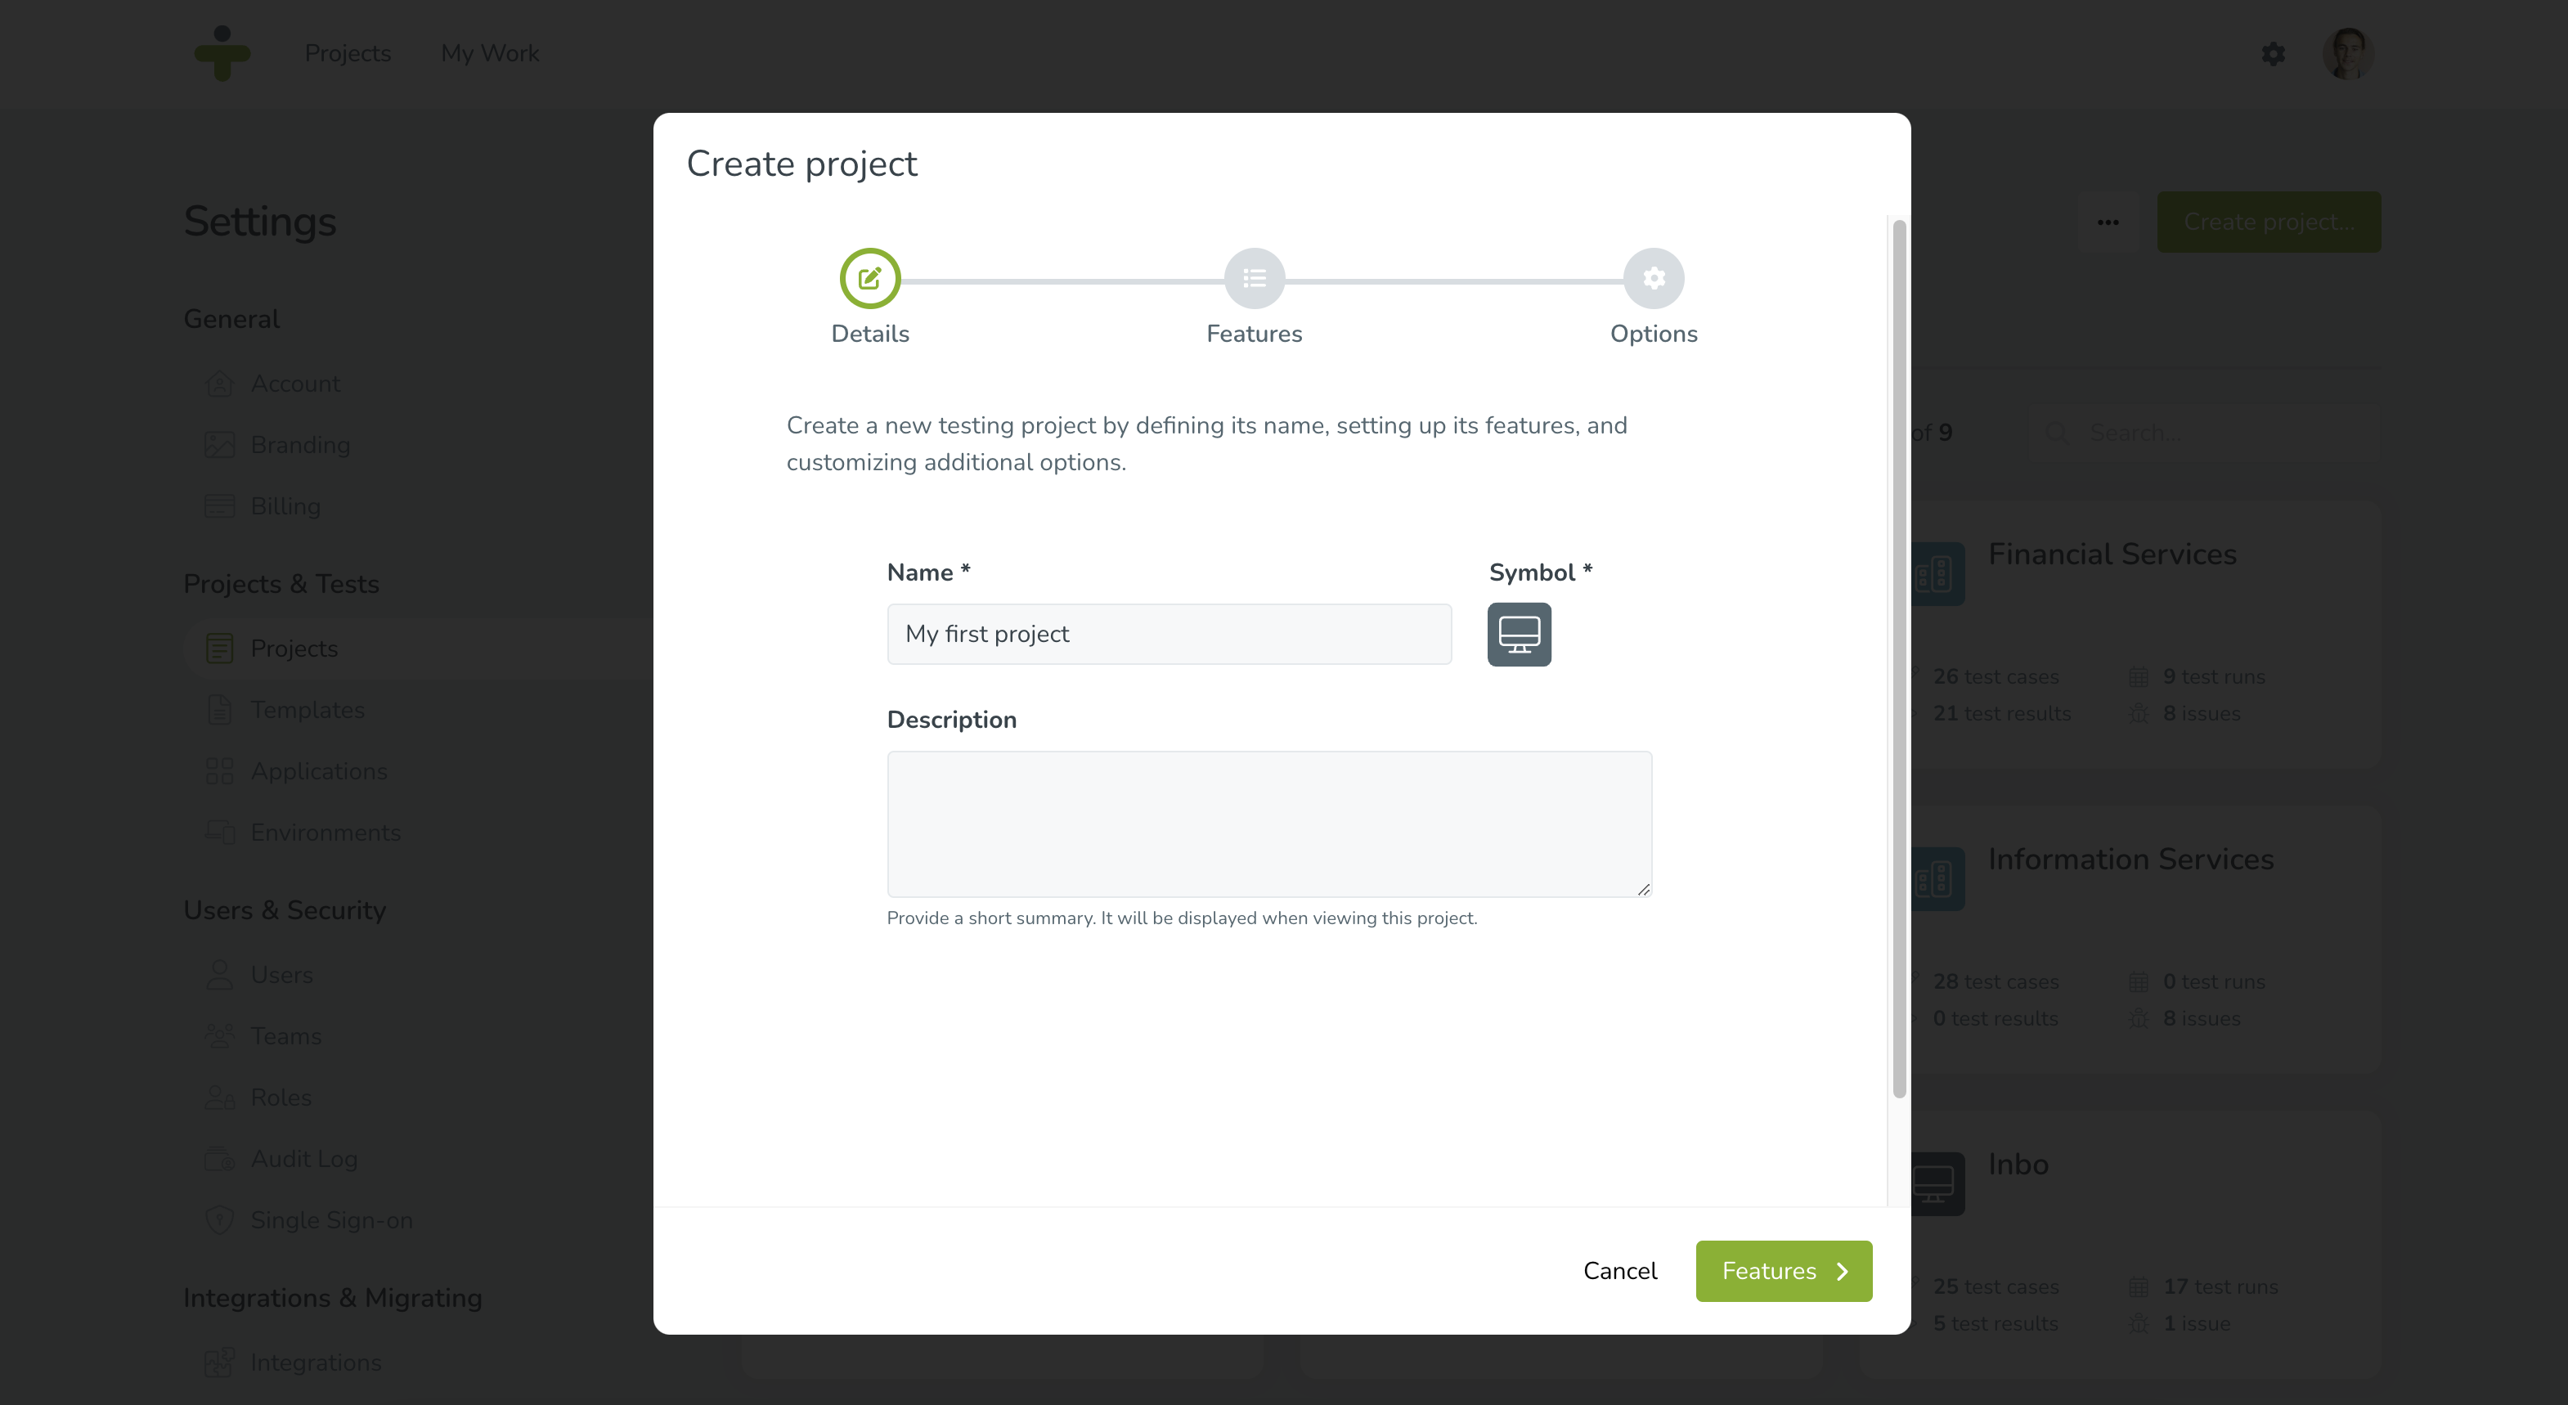Open the Templates settings page
The width and height of the screenshot is (2568, 1405).
click(306, 709)
